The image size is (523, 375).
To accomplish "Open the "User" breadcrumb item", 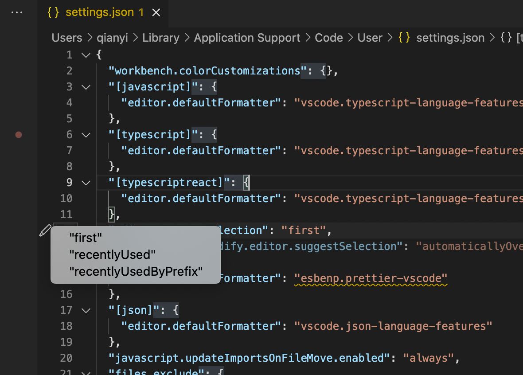I will pos(370,38).
